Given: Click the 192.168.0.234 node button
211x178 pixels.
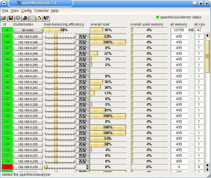Looking at the screenshot, I should 28,139.
